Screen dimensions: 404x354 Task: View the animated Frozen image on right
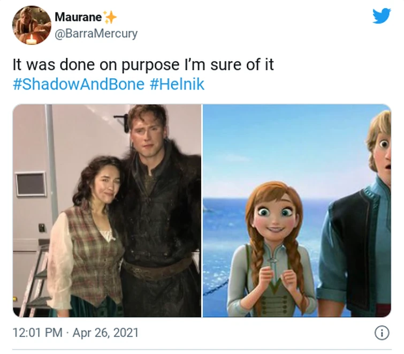point(297,210)
